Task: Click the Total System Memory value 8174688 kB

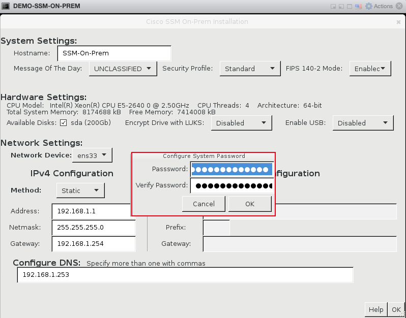Action: tap(102, 112)
